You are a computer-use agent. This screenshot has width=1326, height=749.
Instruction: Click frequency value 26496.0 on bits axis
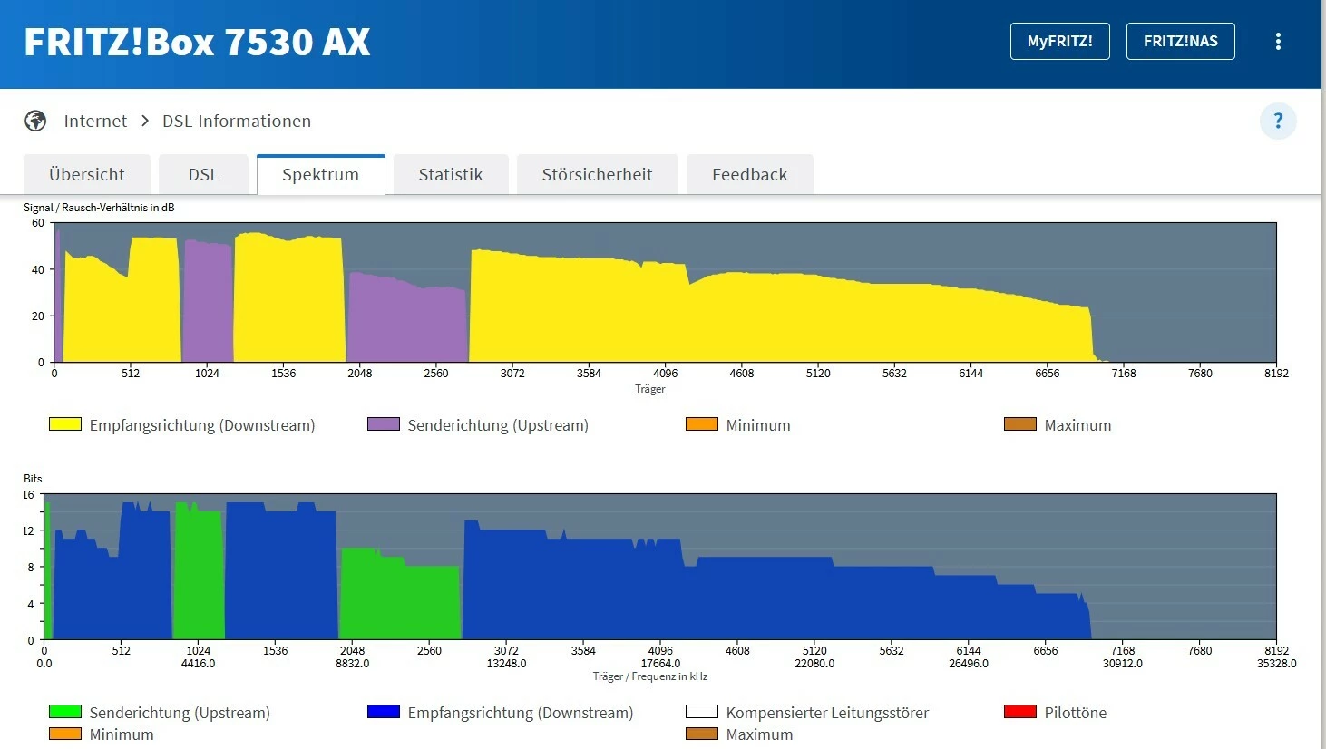click(x=969, y=664)
